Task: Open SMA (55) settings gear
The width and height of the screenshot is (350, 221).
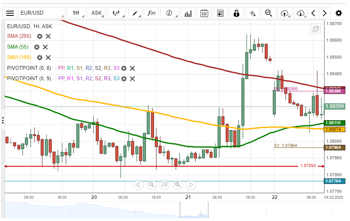Action: pos(37,47)
